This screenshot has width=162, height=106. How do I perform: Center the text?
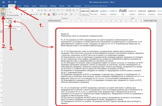pyautogui.click(x=57, y=14)
